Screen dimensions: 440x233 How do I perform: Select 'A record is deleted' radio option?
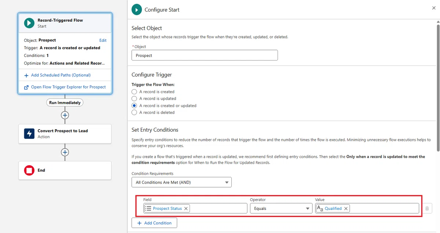pos(134,113)
